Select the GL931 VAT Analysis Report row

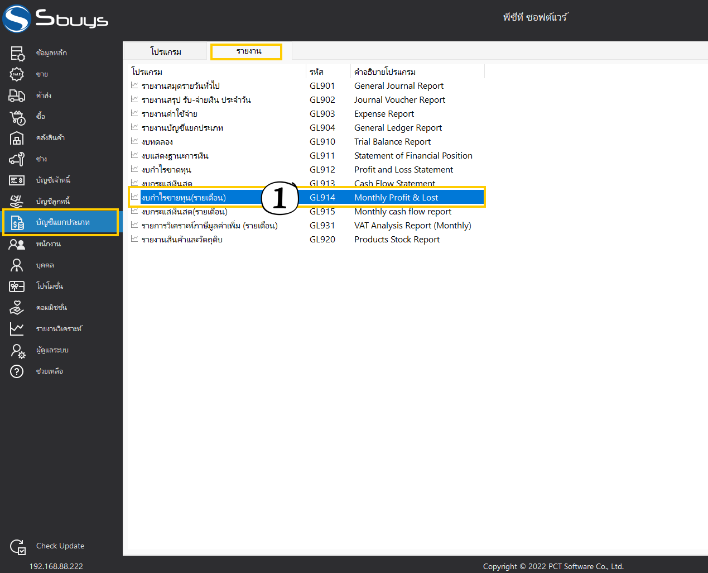pyautogui.click(x=306, y=226)
